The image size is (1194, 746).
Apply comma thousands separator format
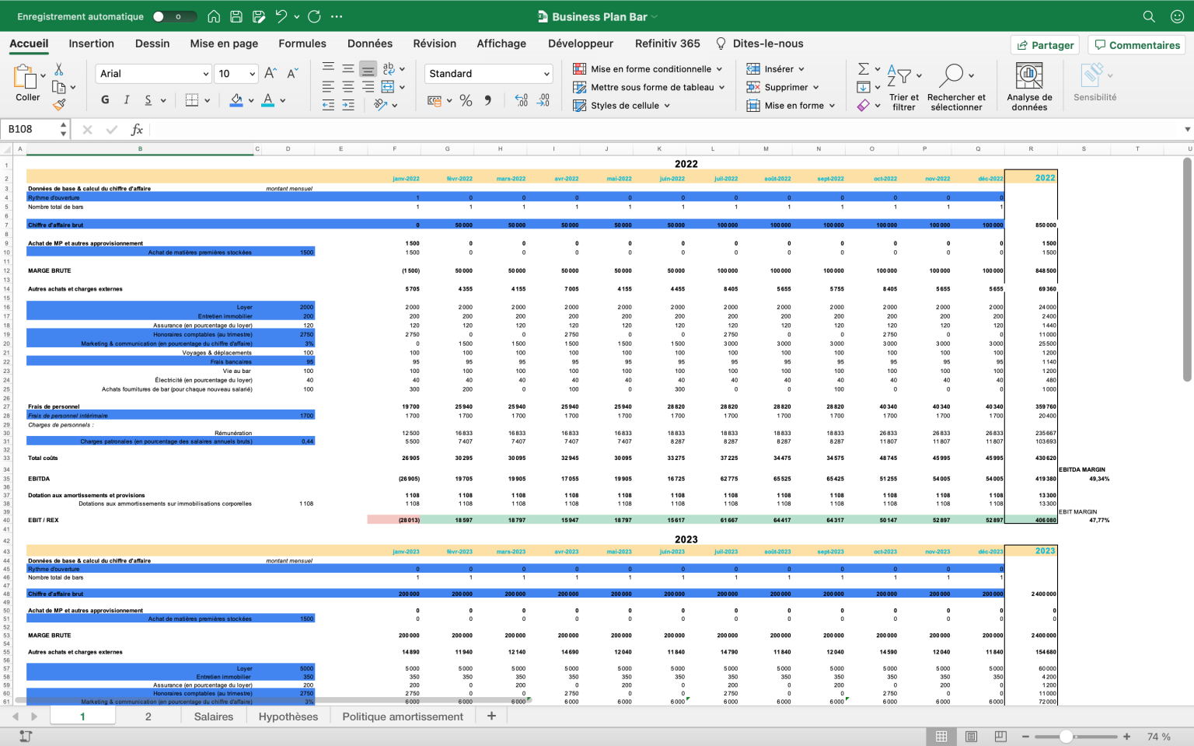click(x=487, y=99)
